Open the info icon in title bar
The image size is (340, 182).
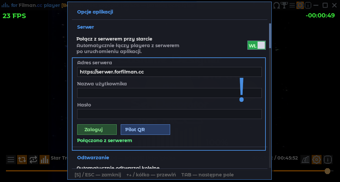[x=308, y=5]
